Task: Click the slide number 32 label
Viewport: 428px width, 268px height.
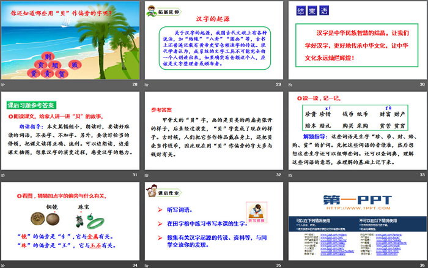Action: pyautogui.click(x=278, y=175)
